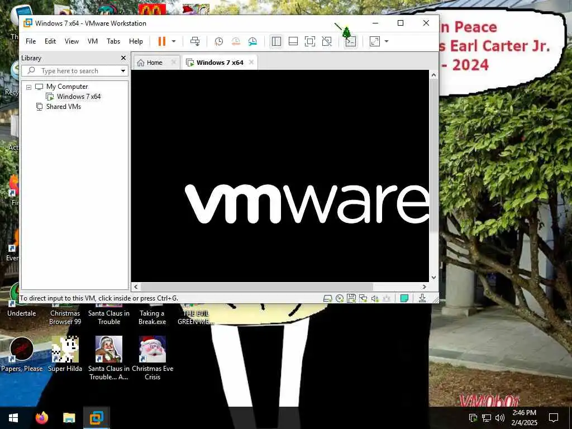This screenshot has height=429, width=572.
Task: Click inside the VM console display
Action: [280, 175]
